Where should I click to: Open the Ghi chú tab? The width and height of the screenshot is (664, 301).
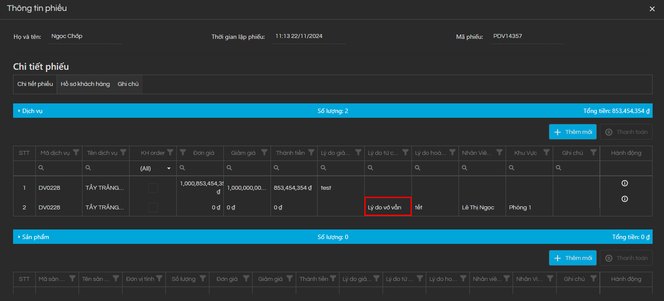tap(128, 84)
